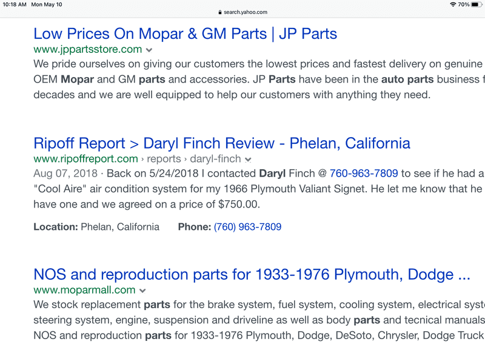Open the Low Prices On Mopar & GM Parts result

(185, 33)
